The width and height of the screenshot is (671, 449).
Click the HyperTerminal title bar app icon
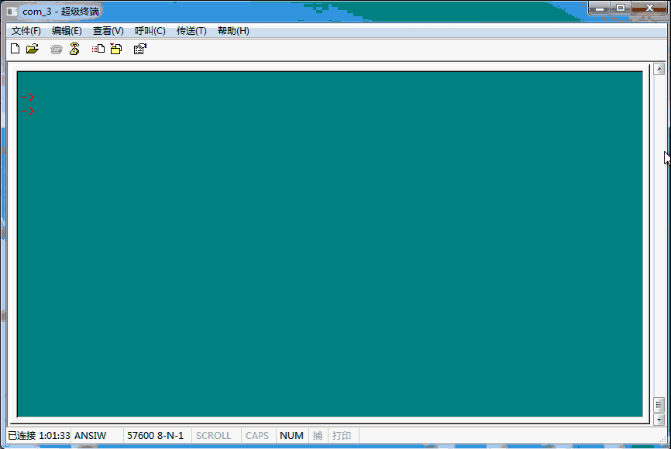pos(12,12)
